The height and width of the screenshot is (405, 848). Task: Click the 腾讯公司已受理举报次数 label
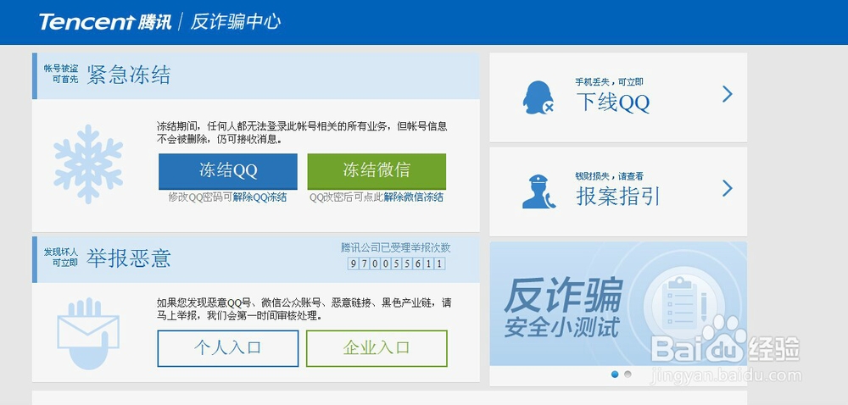(395, 248)
